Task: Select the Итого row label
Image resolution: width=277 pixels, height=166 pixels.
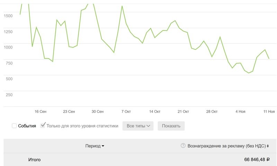Action: [x=34, y=160]
